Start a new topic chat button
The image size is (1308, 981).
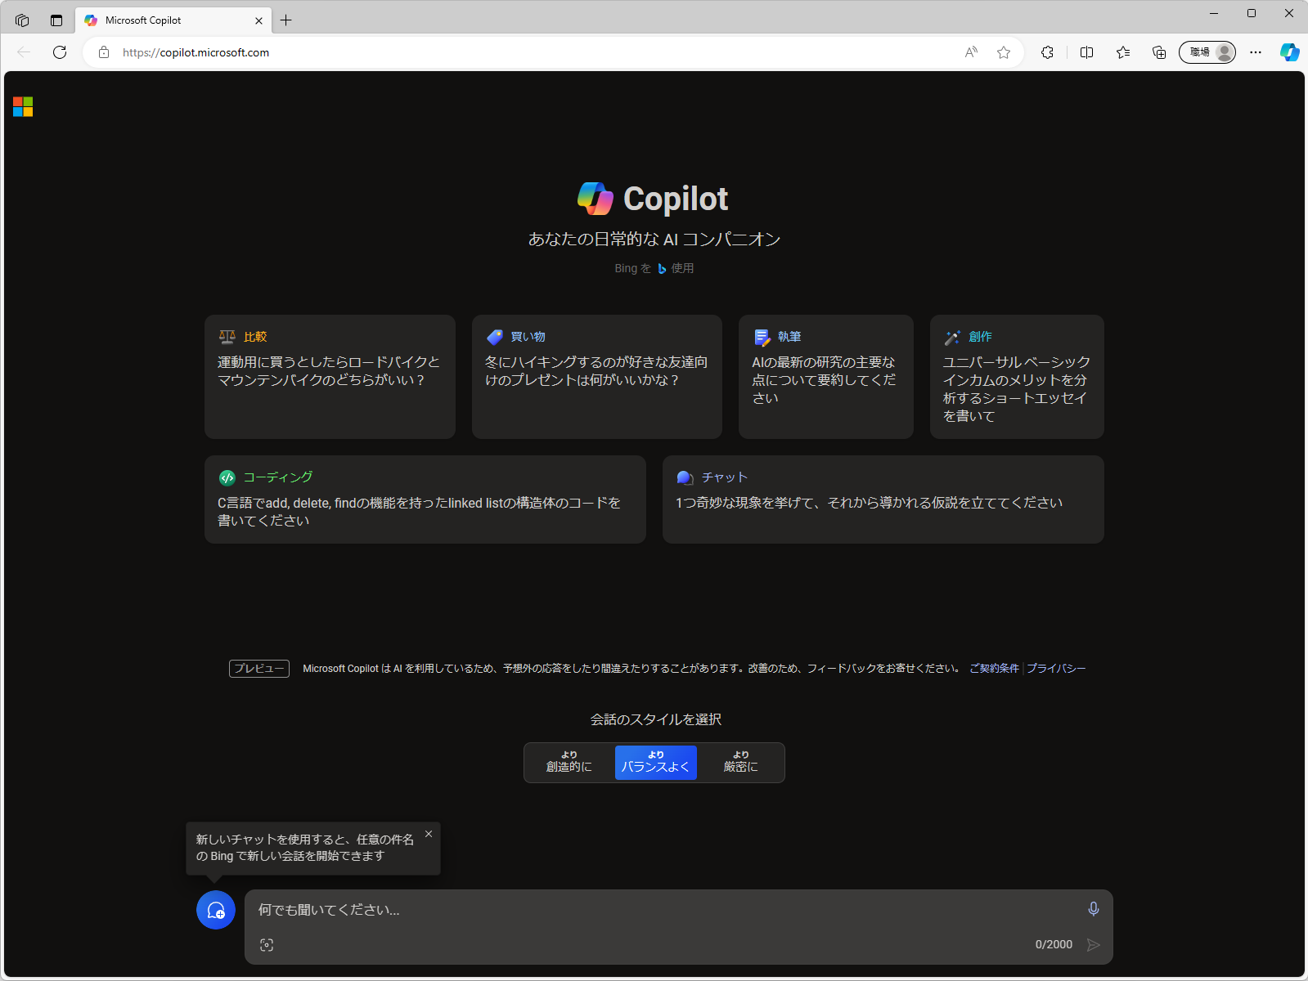click(x=216, y=910)
